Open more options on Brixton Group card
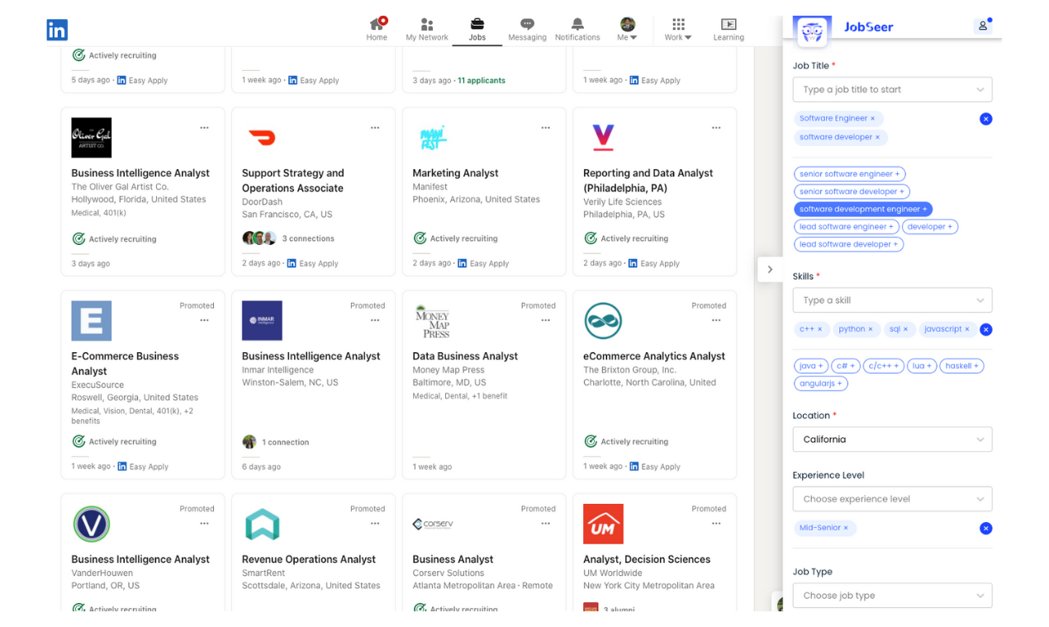The height and width of the screenshot is (627, 1049). pos(716,320)
